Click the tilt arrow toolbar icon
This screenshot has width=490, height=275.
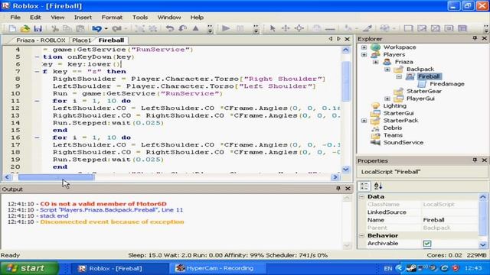click(x=183, y=29)
